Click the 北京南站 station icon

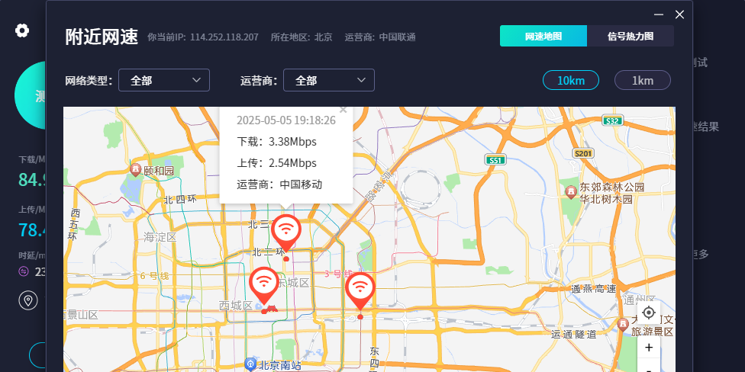click(x=250, y=364)
